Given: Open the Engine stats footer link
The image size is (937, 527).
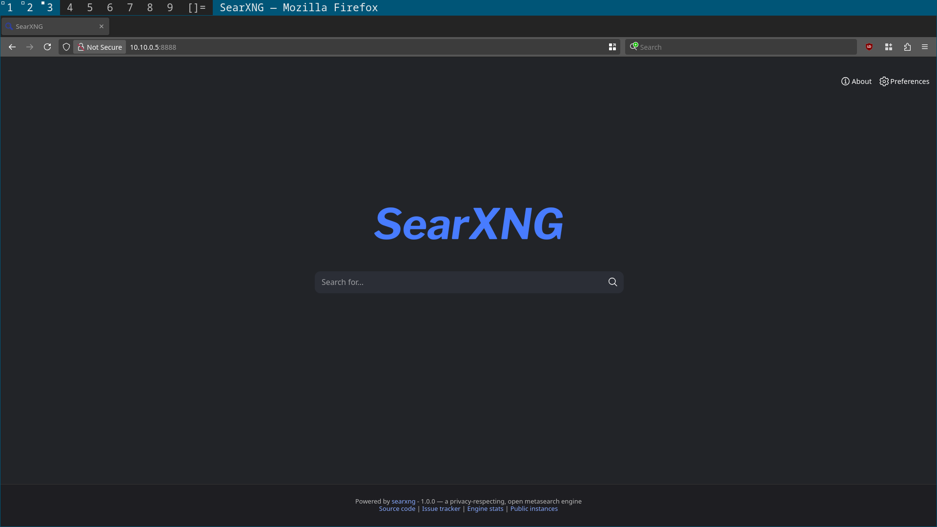Looking at the screenshot, I should pos(485,508).
